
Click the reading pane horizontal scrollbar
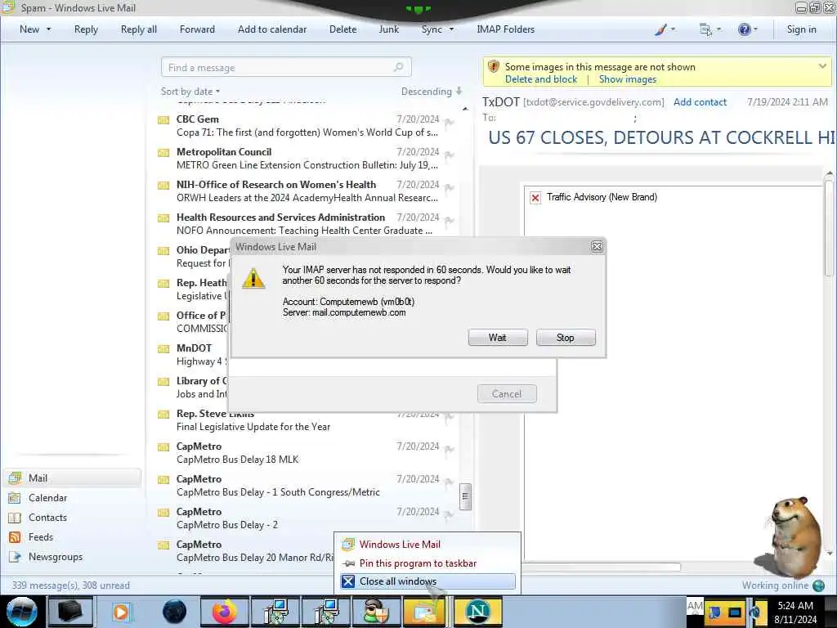pyautogui.click(x=601, y=567)
